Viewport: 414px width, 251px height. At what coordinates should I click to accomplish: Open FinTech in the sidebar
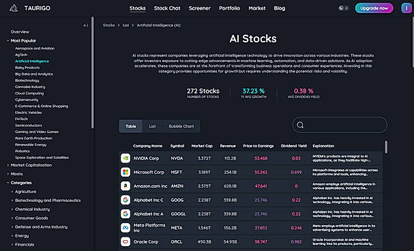point(21,119)
